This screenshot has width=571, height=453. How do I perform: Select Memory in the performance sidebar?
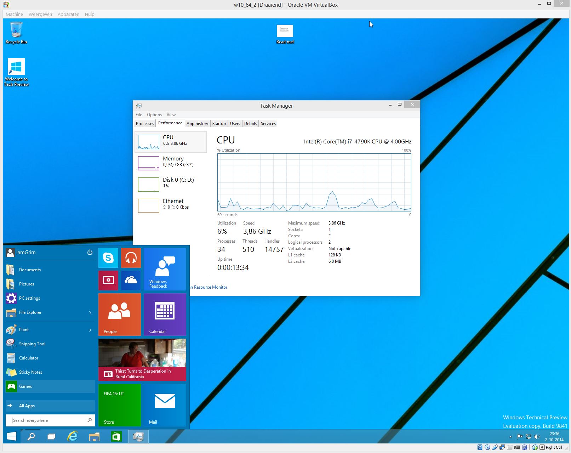pyautogui.click(x=170, y=163)
